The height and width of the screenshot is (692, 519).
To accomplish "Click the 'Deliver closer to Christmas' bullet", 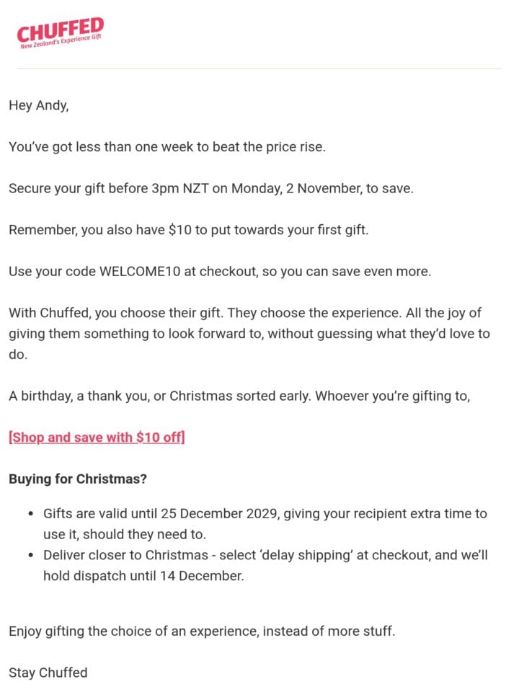I will [265, 565].
